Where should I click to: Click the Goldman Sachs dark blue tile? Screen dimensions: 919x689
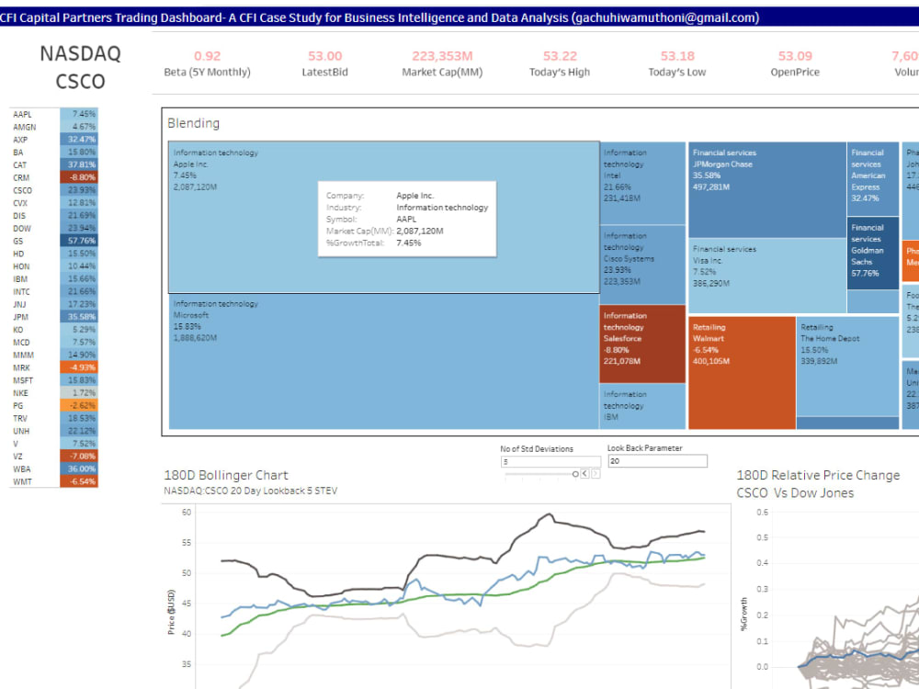871,253
